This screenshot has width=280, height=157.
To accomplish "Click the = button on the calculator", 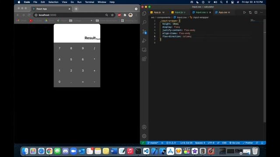I will (x=83, y=82).
